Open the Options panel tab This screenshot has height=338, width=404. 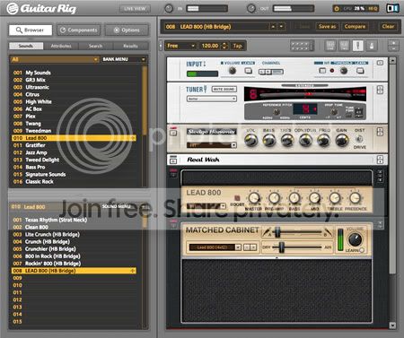(127, 30)
